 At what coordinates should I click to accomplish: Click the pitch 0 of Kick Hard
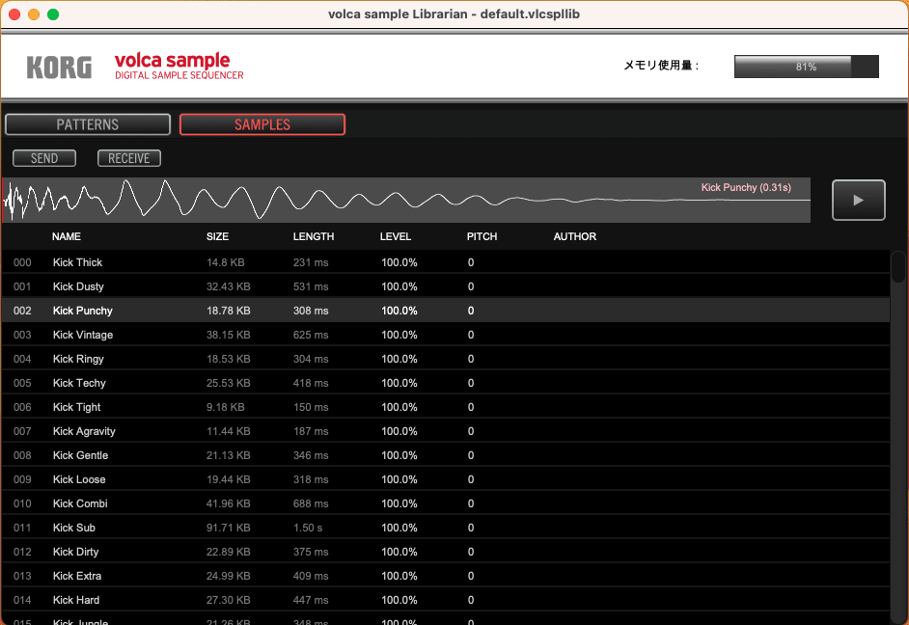(471, 600)
